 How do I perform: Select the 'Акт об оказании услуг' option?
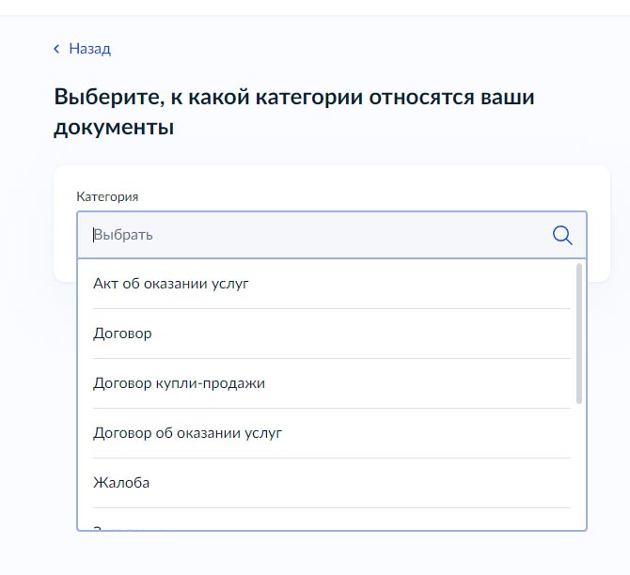coord(332,284)
